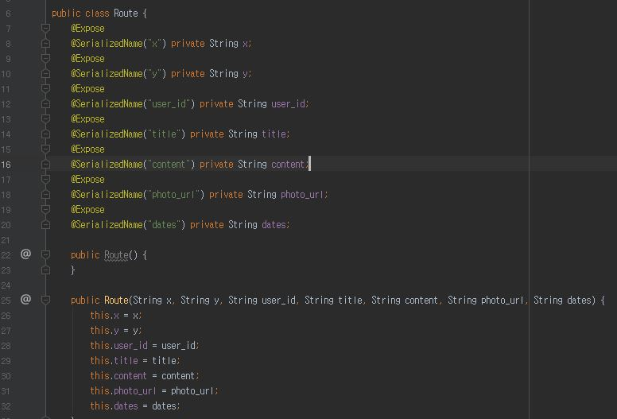Viewport: 617px width, 419px height.
Task: Click the 'public class' keywords on line 6
Action: [80, 14]
